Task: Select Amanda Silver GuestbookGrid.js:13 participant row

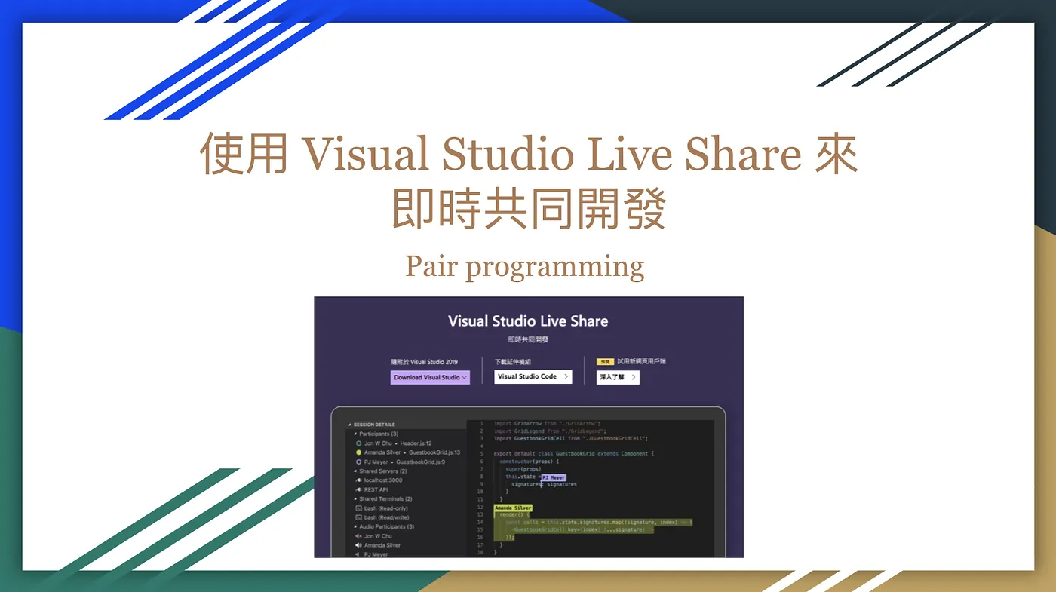Action: pos(407,452)
